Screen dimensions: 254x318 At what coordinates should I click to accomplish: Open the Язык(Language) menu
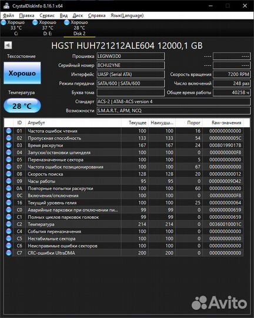click(127, 16)
